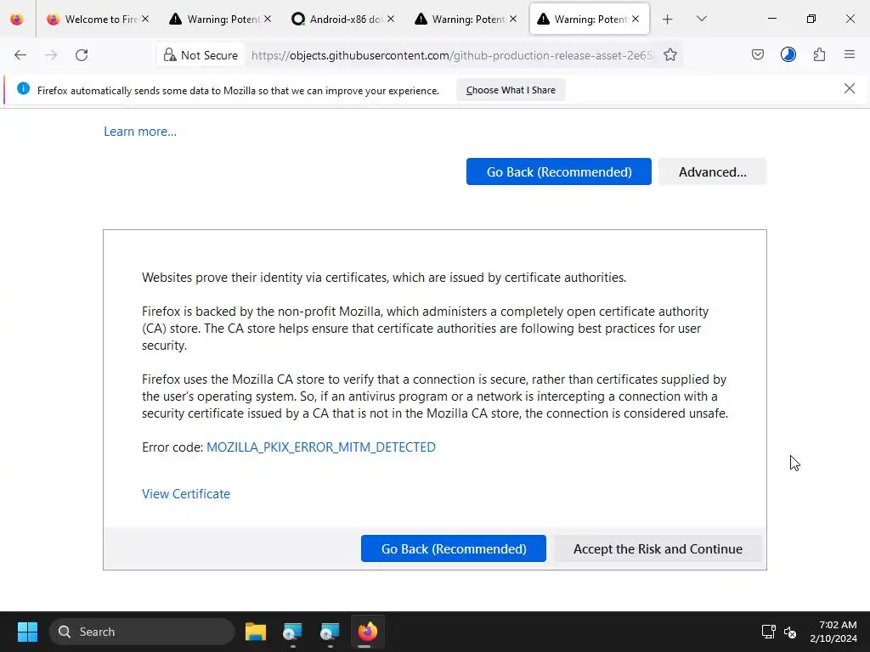870x652 pixels.
Task: Open File Explorer from taskbar
Action: pos(256,632)
